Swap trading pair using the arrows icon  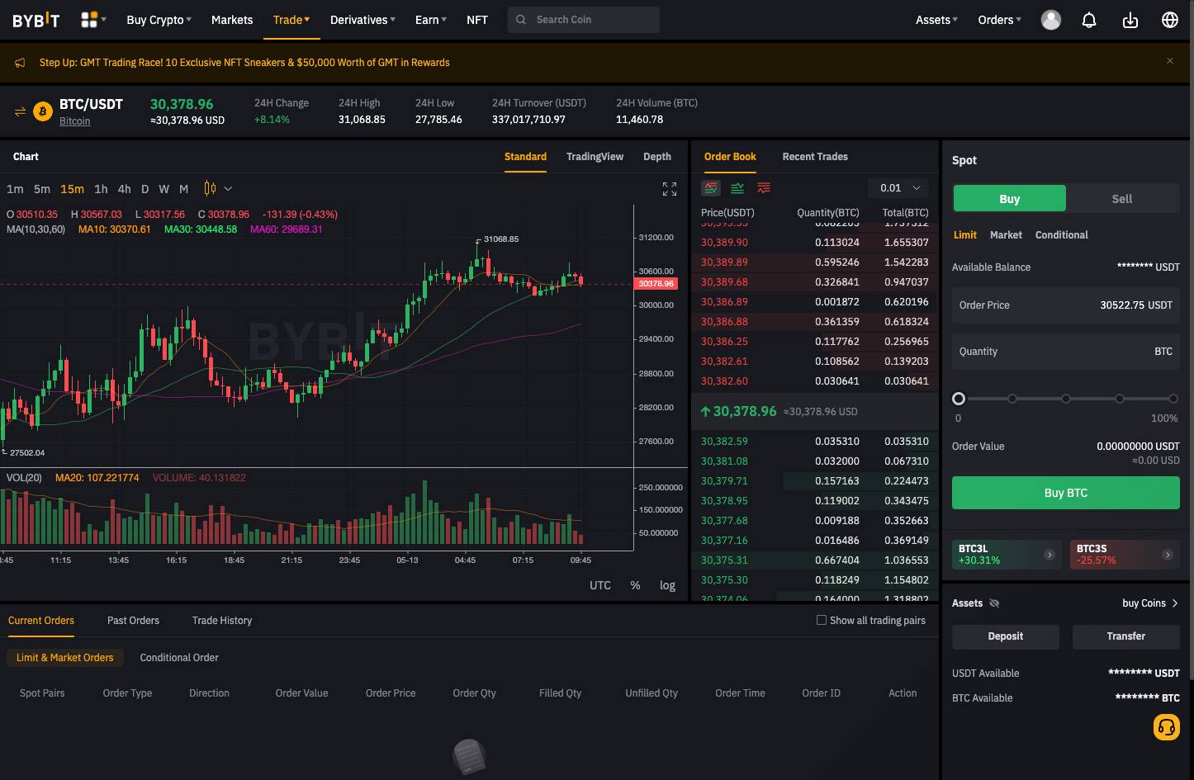click(x=20, y=111)
